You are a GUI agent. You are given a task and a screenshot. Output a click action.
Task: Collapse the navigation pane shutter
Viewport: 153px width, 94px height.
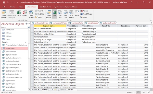(29, 24)
